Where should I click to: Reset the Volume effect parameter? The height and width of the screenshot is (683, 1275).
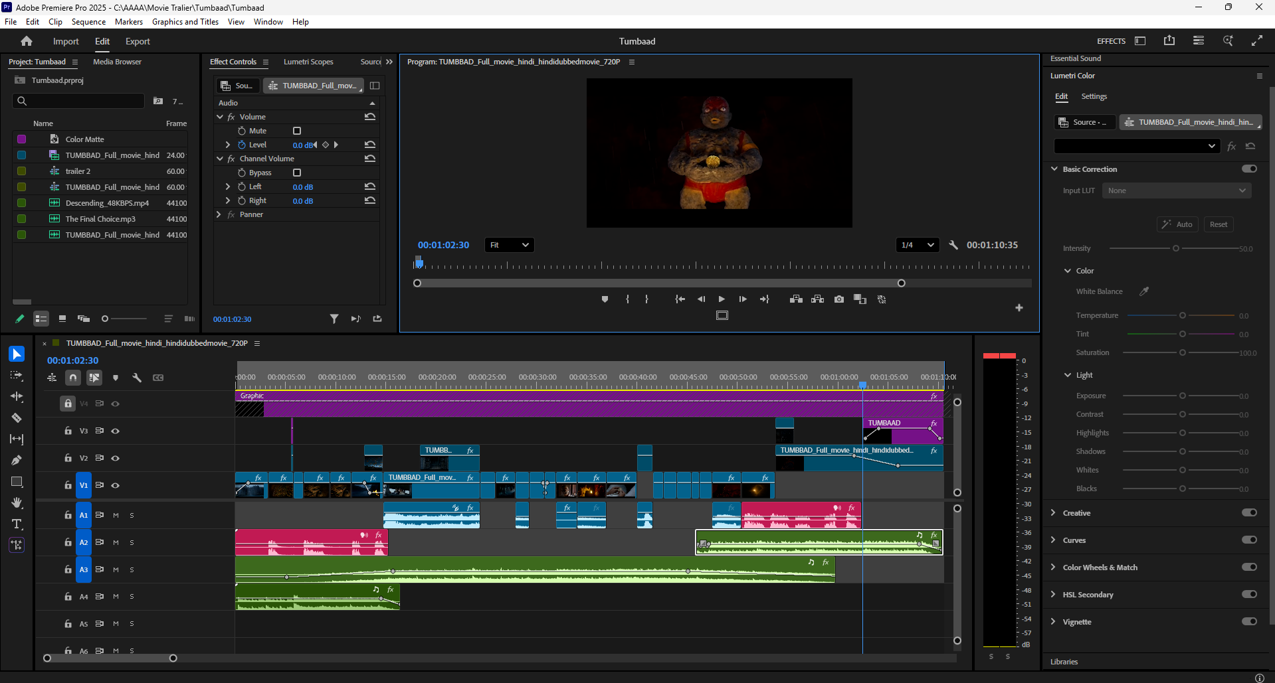pyautogui.click(x=370, y=117)
